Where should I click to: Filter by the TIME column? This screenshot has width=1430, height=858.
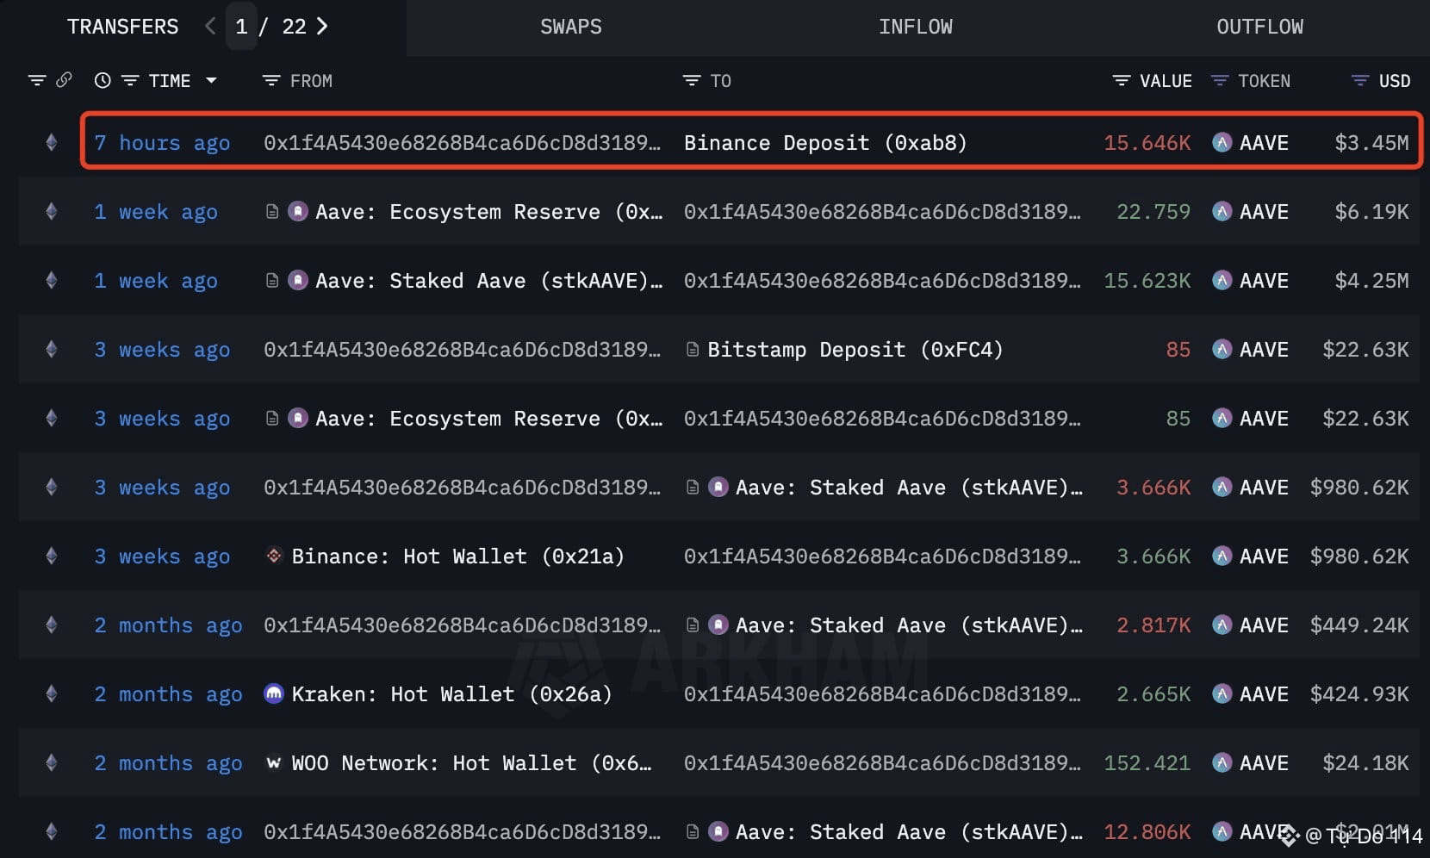[130, 81]
